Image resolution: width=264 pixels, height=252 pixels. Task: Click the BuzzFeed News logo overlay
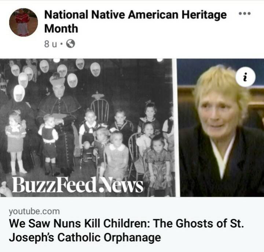click(77, 185)
